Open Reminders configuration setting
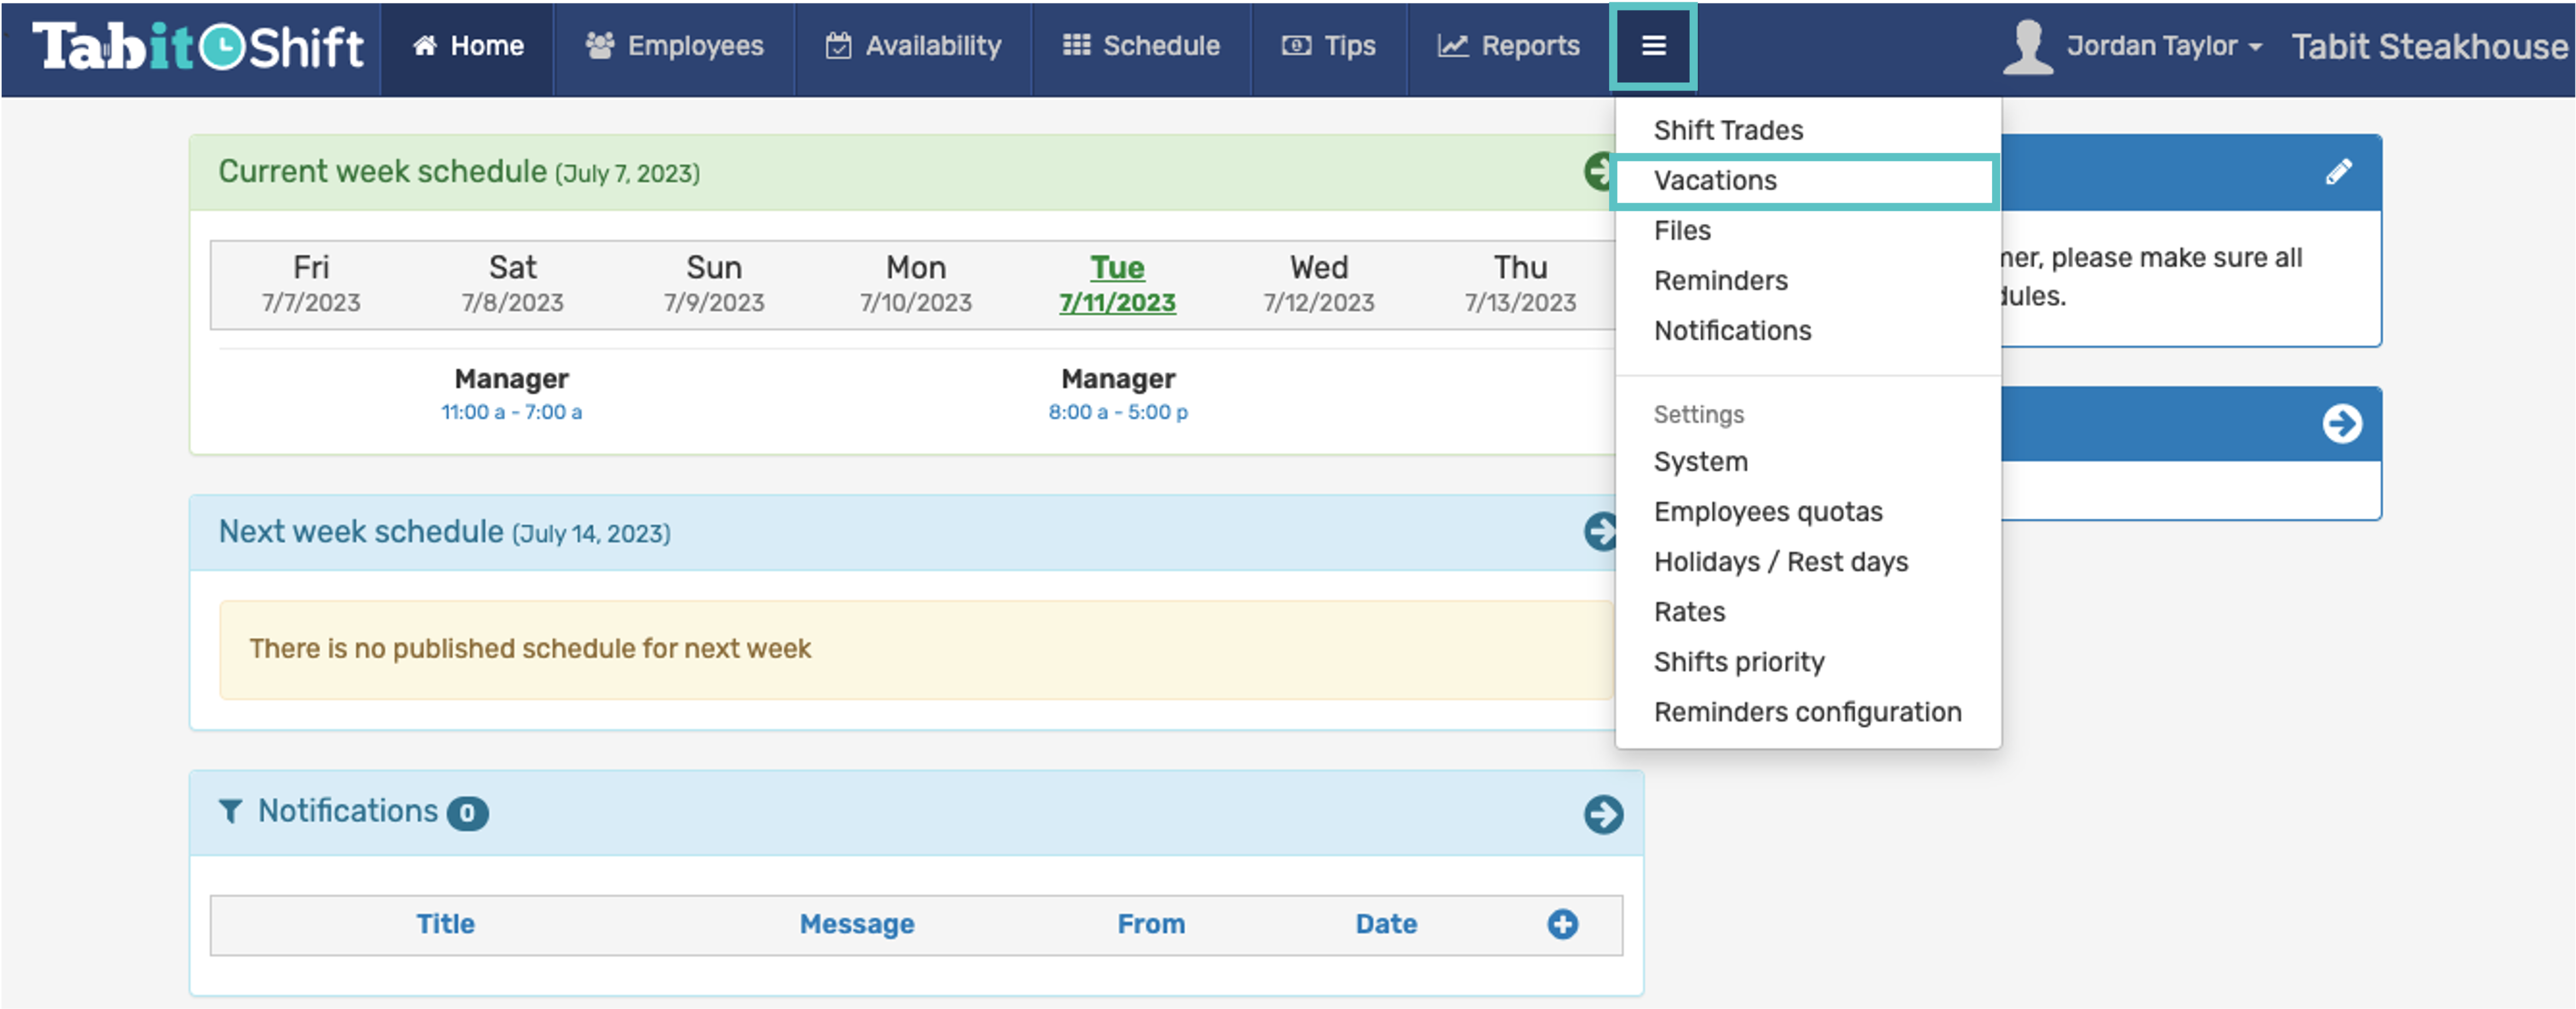This screenshot has height=1009, width=2576. click(x=1807, y=712)
